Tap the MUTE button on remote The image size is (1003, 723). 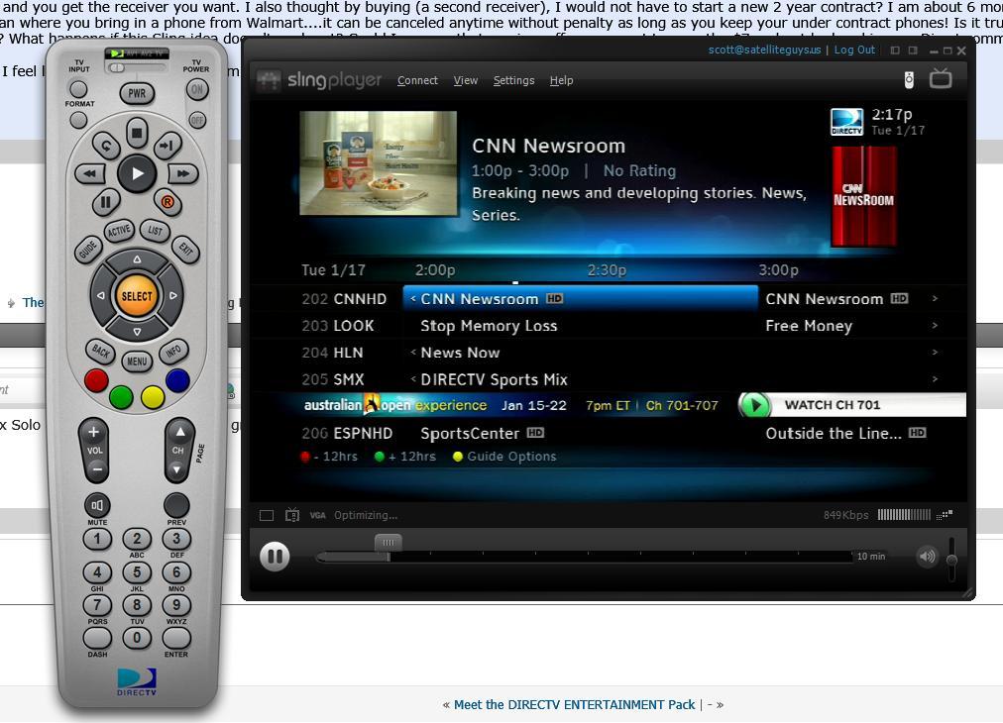pos(96,506)
